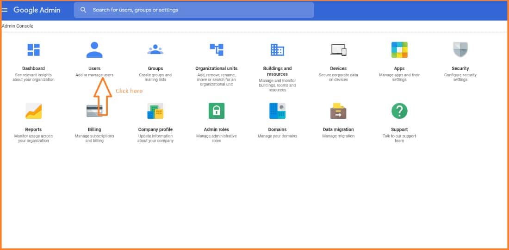
Task: Open the hamburger main menu
Action: point(5,10)
